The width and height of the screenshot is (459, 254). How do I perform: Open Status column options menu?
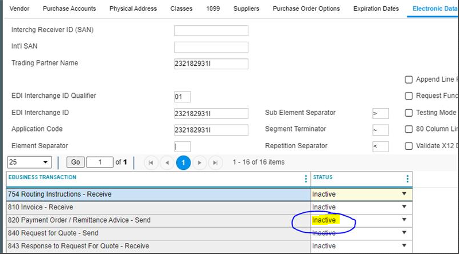click(x=407, y=178)
